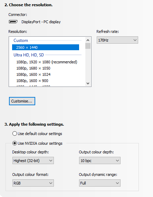The height and width of the screenshot is (197, 153).
Task: Select 1080p, 1680 × 1050 resolution
Action: click(34, 68)
